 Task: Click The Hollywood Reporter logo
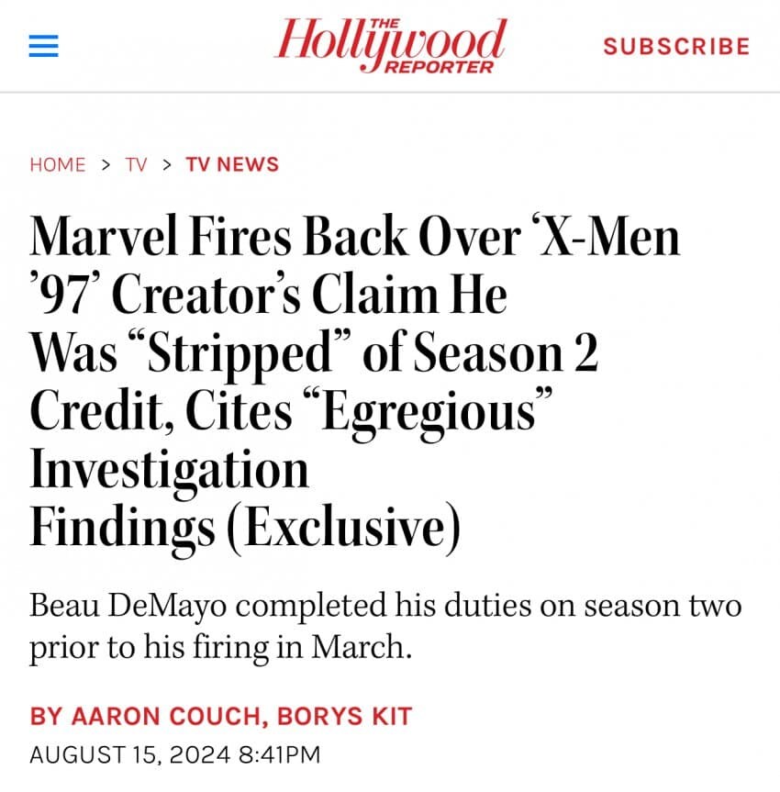[390, 44]
